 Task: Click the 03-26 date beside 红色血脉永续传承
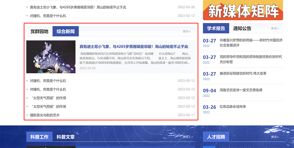pyautogui.click(x=209, y=107)
